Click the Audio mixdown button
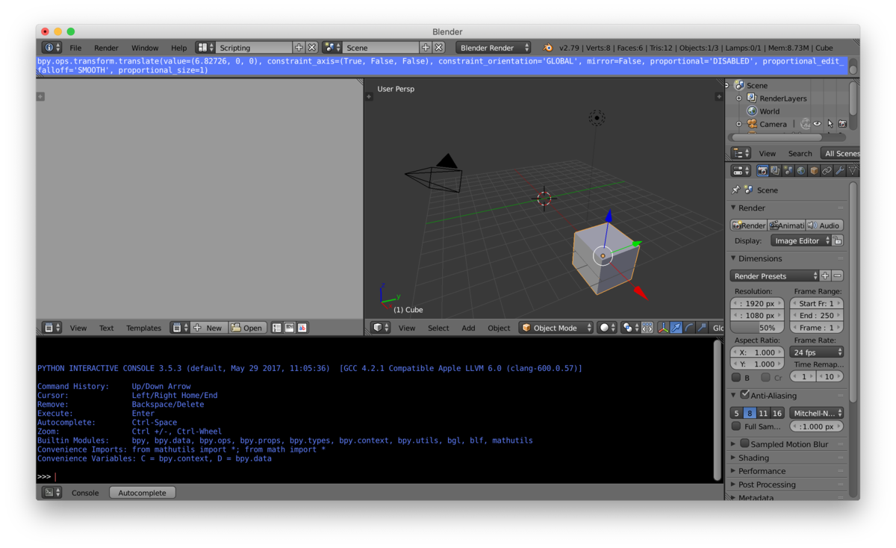Viewport: 896px width, 548px height. 824,225
